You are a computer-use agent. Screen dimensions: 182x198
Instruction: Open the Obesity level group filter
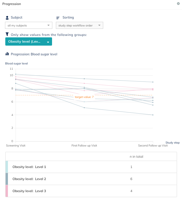click(x=29, y=41)
